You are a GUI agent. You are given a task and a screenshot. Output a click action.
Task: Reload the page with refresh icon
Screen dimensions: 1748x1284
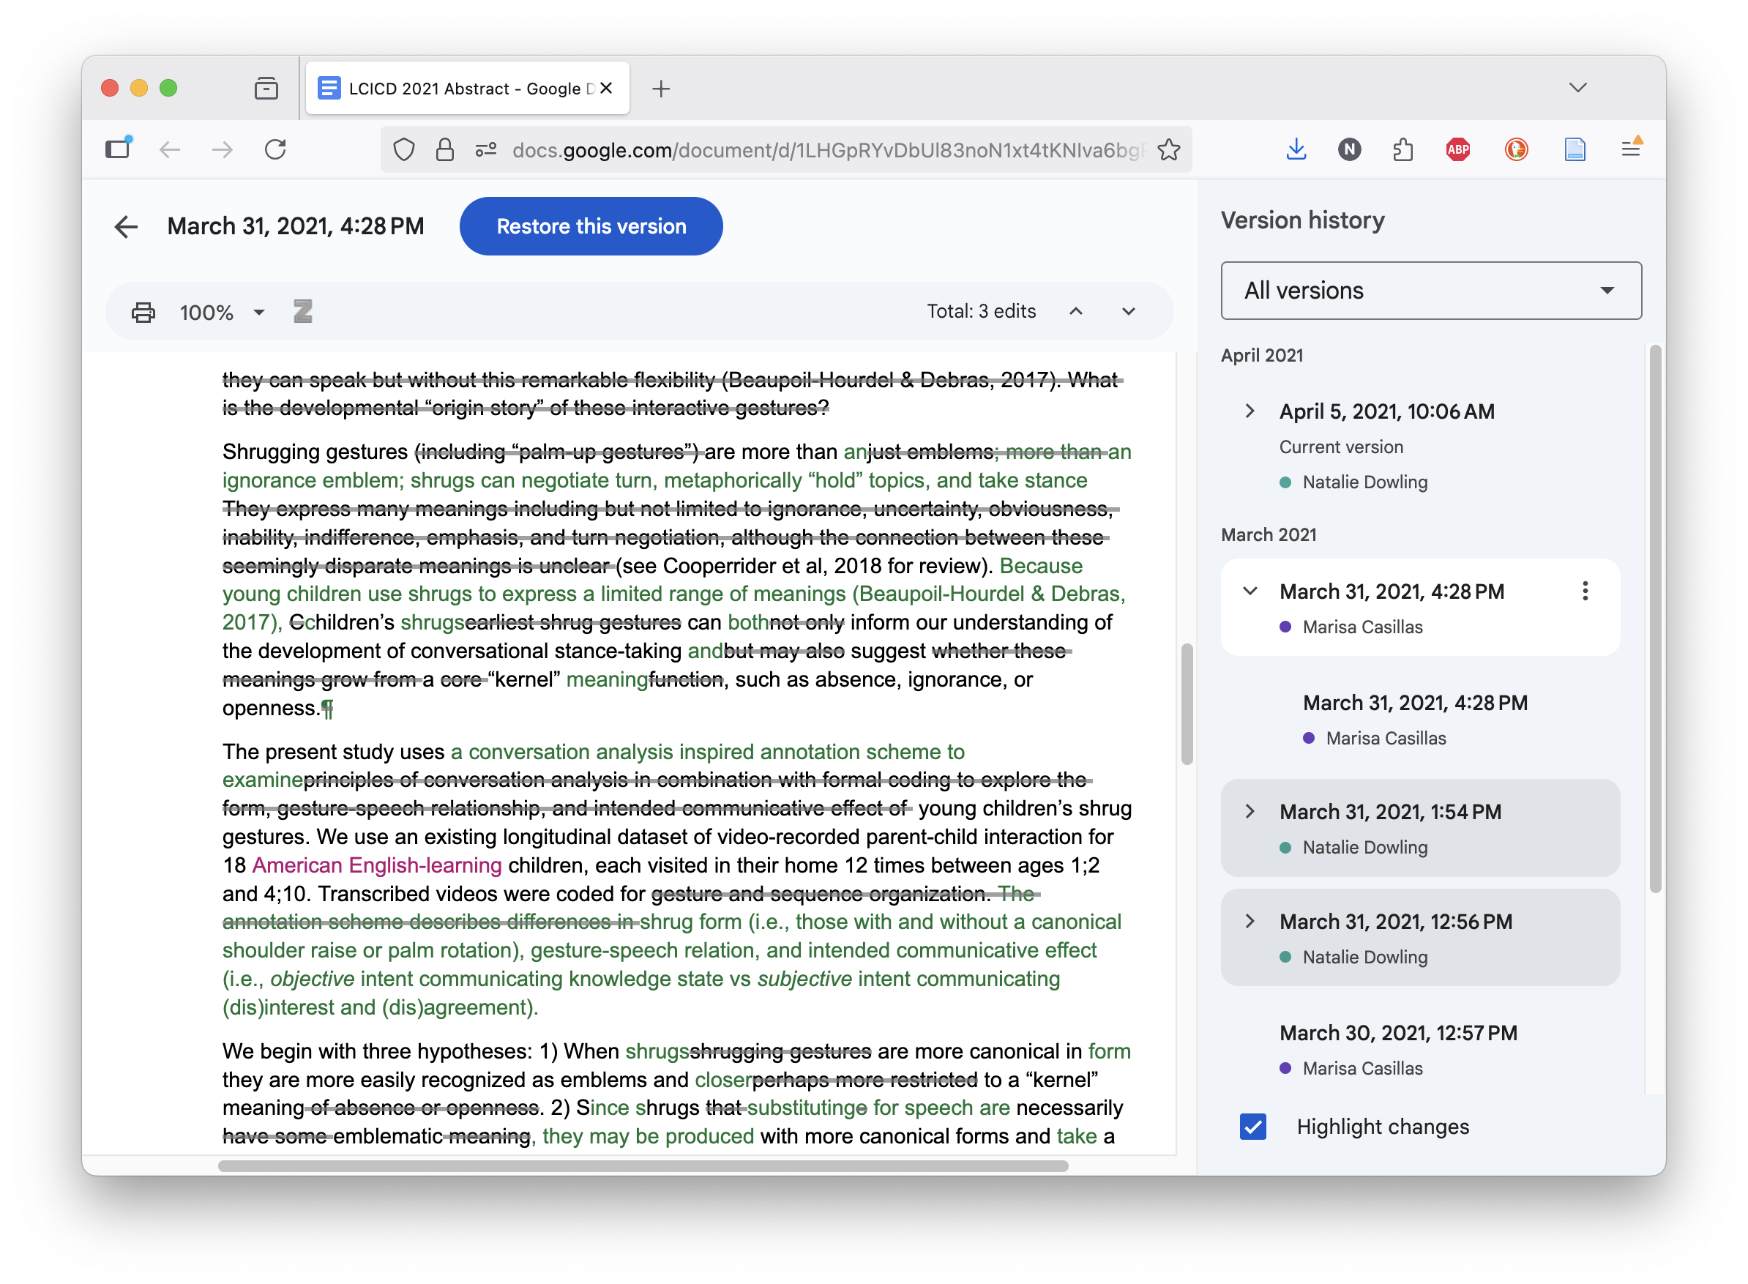click(275, 149)
